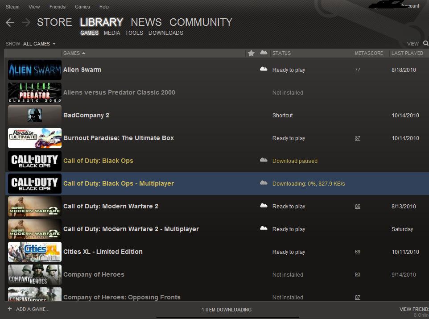Select Call of Duty: Modern Warfare 2 title

[111, 206]
